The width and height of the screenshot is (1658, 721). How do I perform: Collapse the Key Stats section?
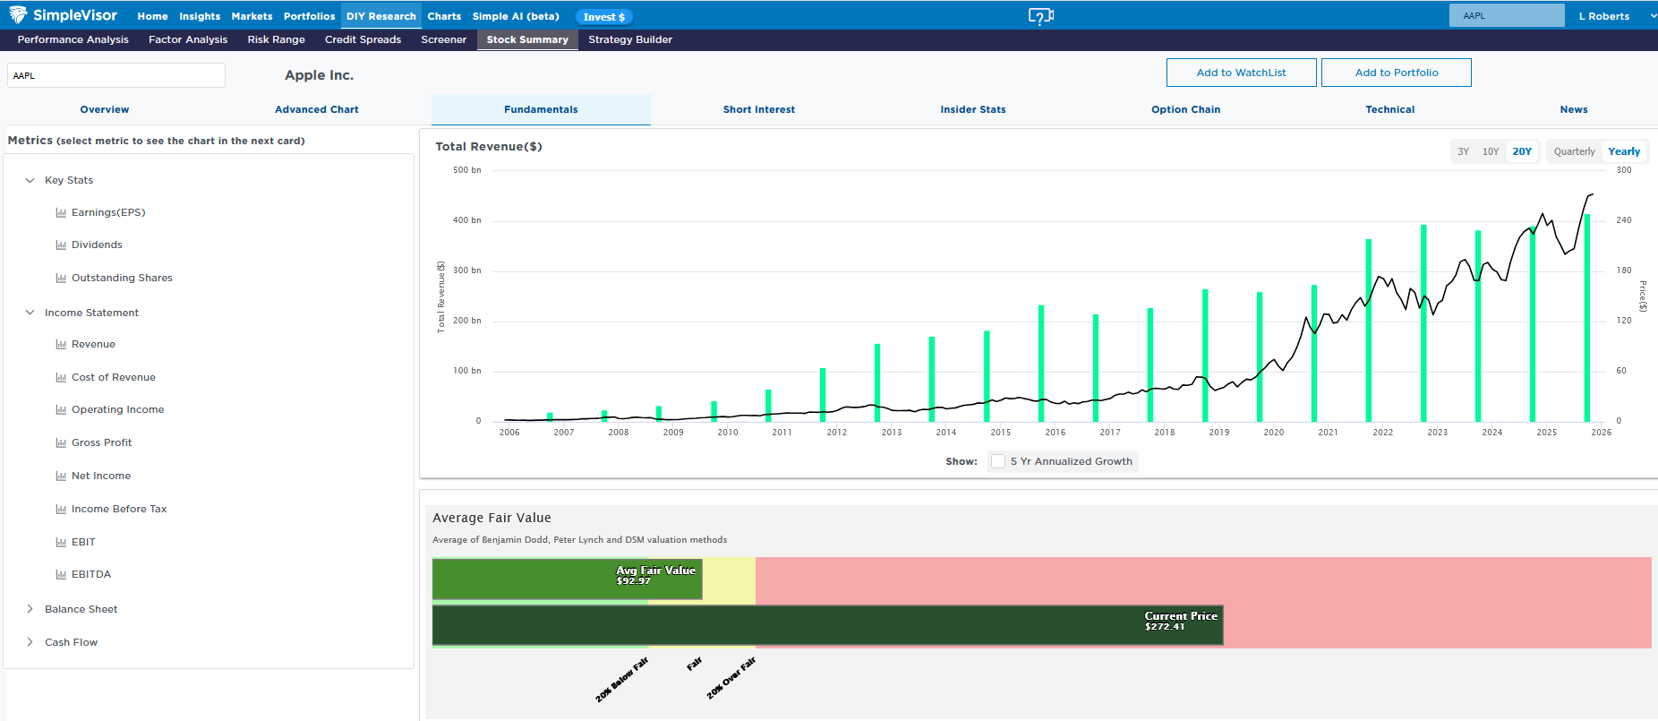(x=30, y=180)
